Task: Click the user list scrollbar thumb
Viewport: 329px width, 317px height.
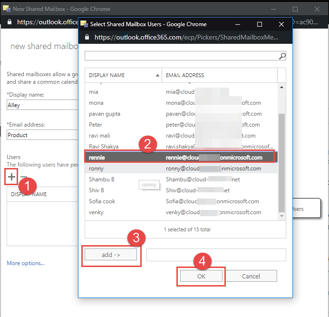Action: pyautogui.click(x=281, y=163)
